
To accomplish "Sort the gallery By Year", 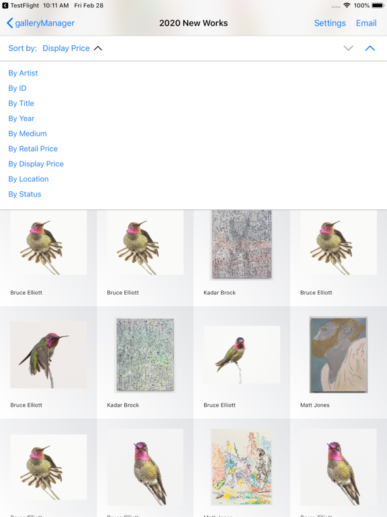I will click(21, 118).
